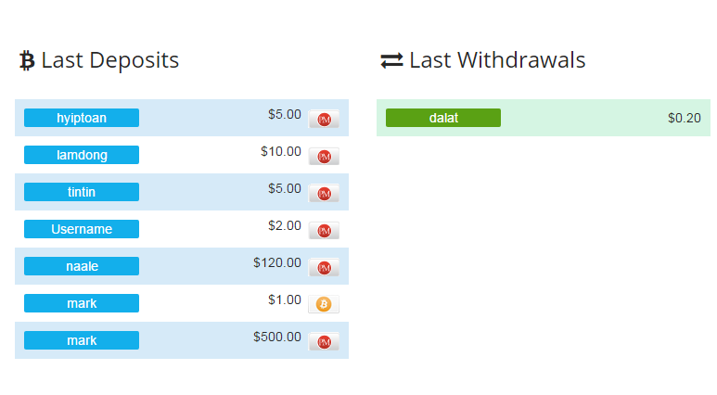Click the Perfect Money icon beside naale
The image size is (717, 395).
tap(324, 268)
